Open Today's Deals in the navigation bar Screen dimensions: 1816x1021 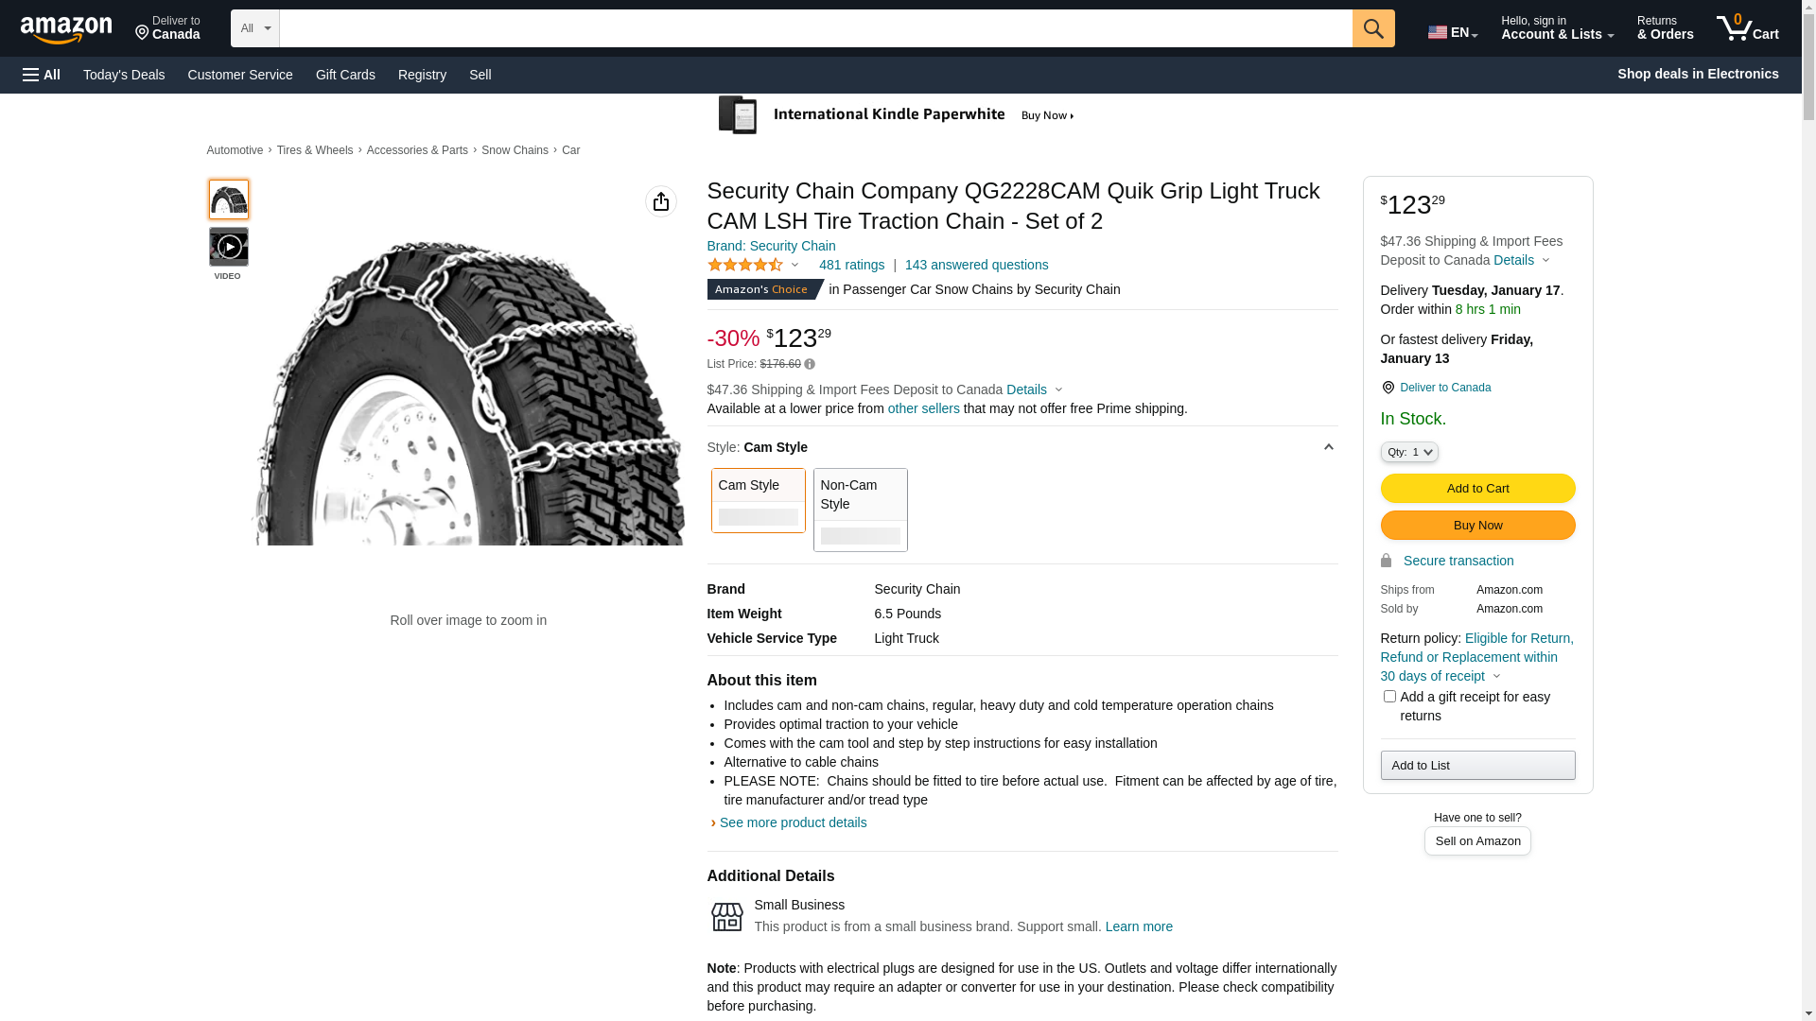pos(124,75)
